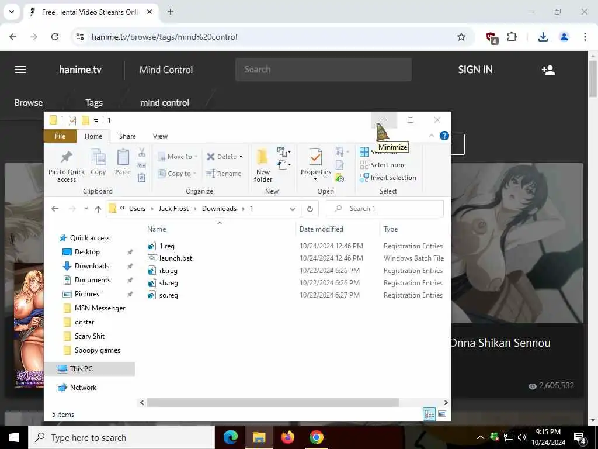Click the Cut scissors icon
This screenshot has width=598, height=449.
click(x=142, y=153)
